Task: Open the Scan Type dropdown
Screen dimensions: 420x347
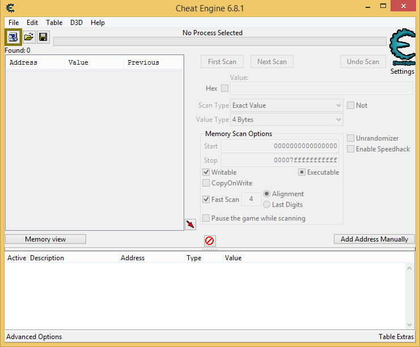Action: click(287, 105)
